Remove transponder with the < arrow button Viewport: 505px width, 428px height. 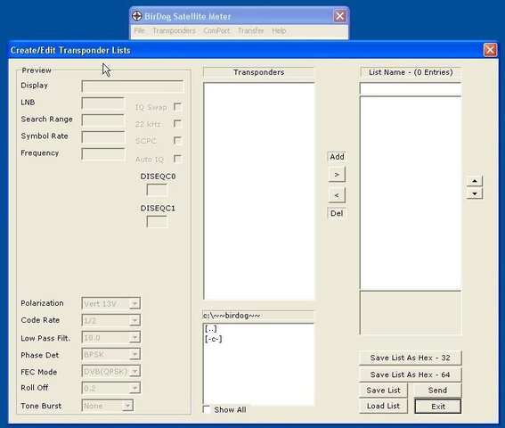[337, 195]
